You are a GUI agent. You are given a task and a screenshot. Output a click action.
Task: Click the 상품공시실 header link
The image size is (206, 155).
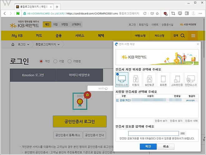point(167,25)
